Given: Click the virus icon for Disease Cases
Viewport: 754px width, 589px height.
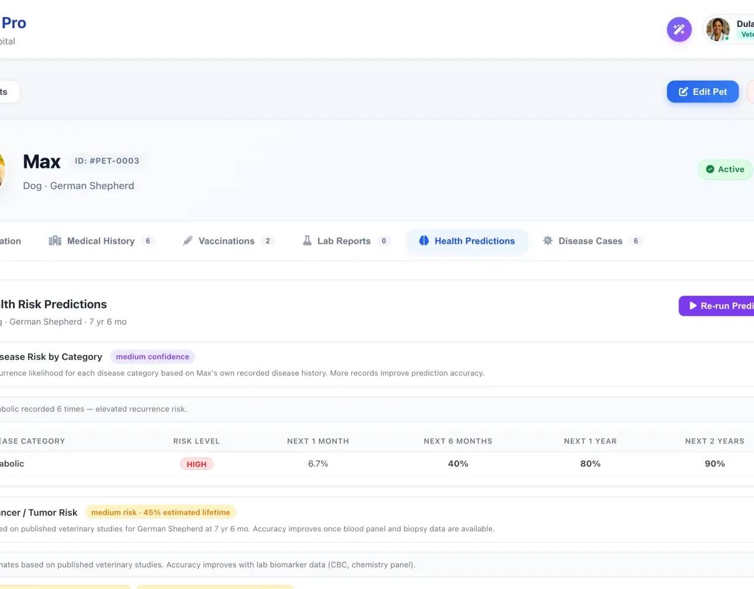Looking at the screenshot, I should [548, 240].
